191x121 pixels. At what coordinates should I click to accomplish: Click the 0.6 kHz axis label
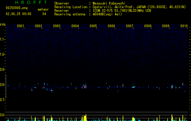[x=3, y=115]
